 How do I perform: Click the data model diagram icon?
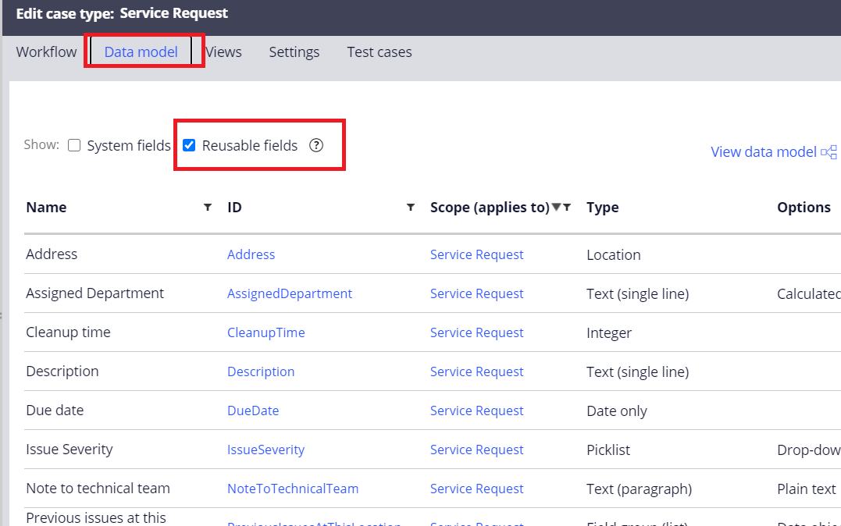pyautogui.click(x=830, y=151)
